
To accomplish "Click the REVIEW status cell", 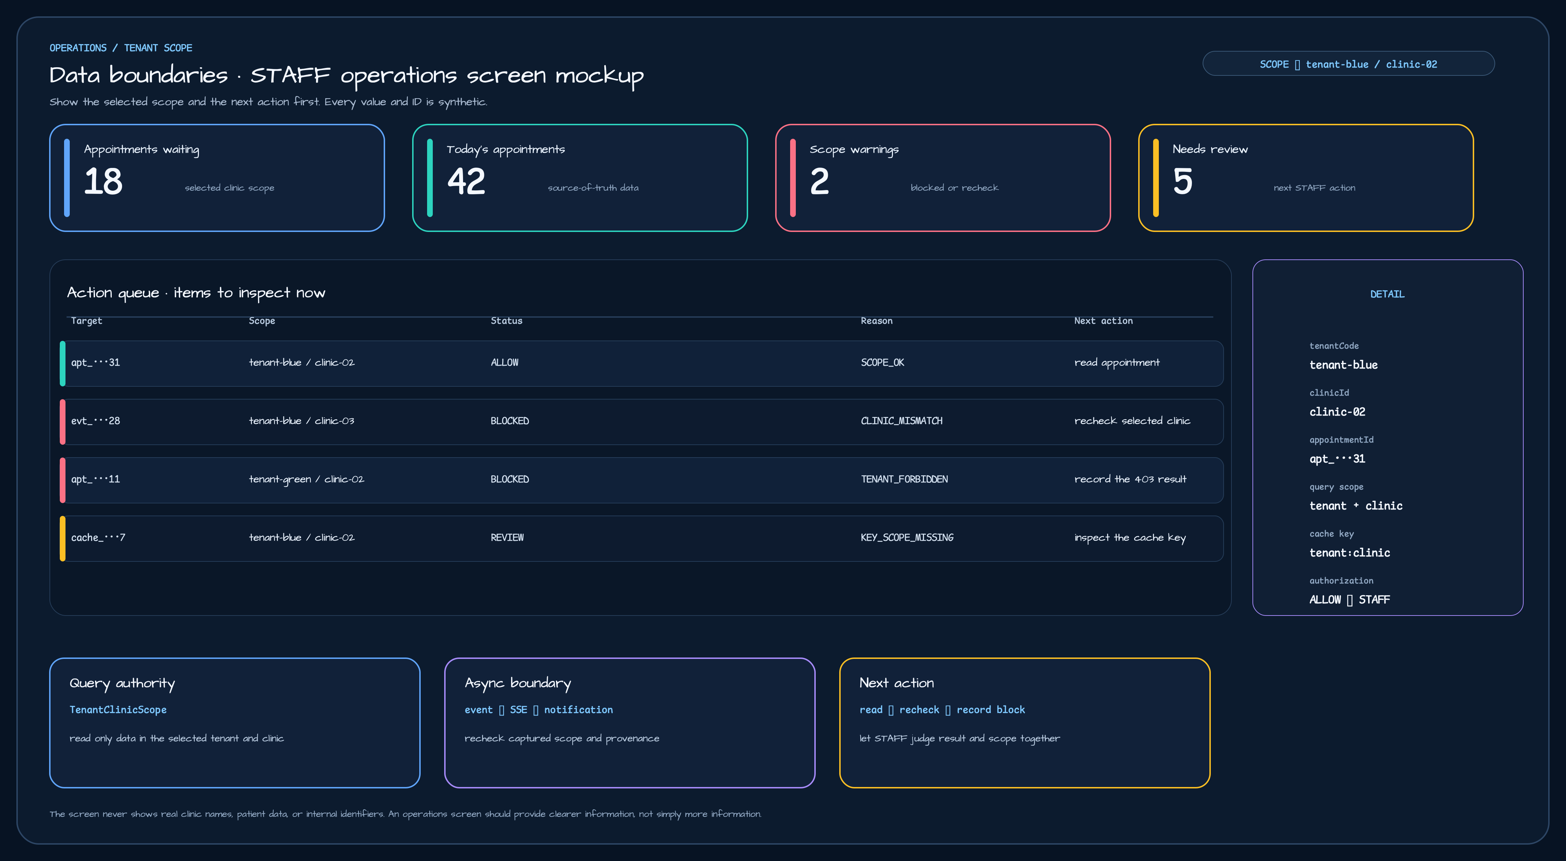I will point(507,538).
